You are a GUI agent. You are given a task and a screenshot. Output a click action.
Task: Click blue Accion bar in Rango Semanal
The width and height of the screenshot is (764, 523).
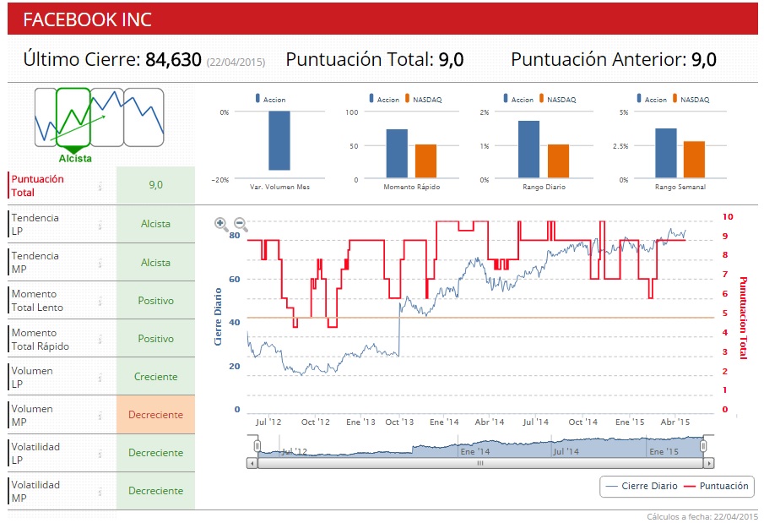666,153
